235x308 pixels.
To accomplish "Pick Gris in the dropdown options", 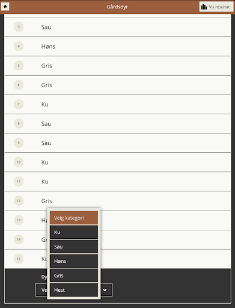I will (74, 276).
